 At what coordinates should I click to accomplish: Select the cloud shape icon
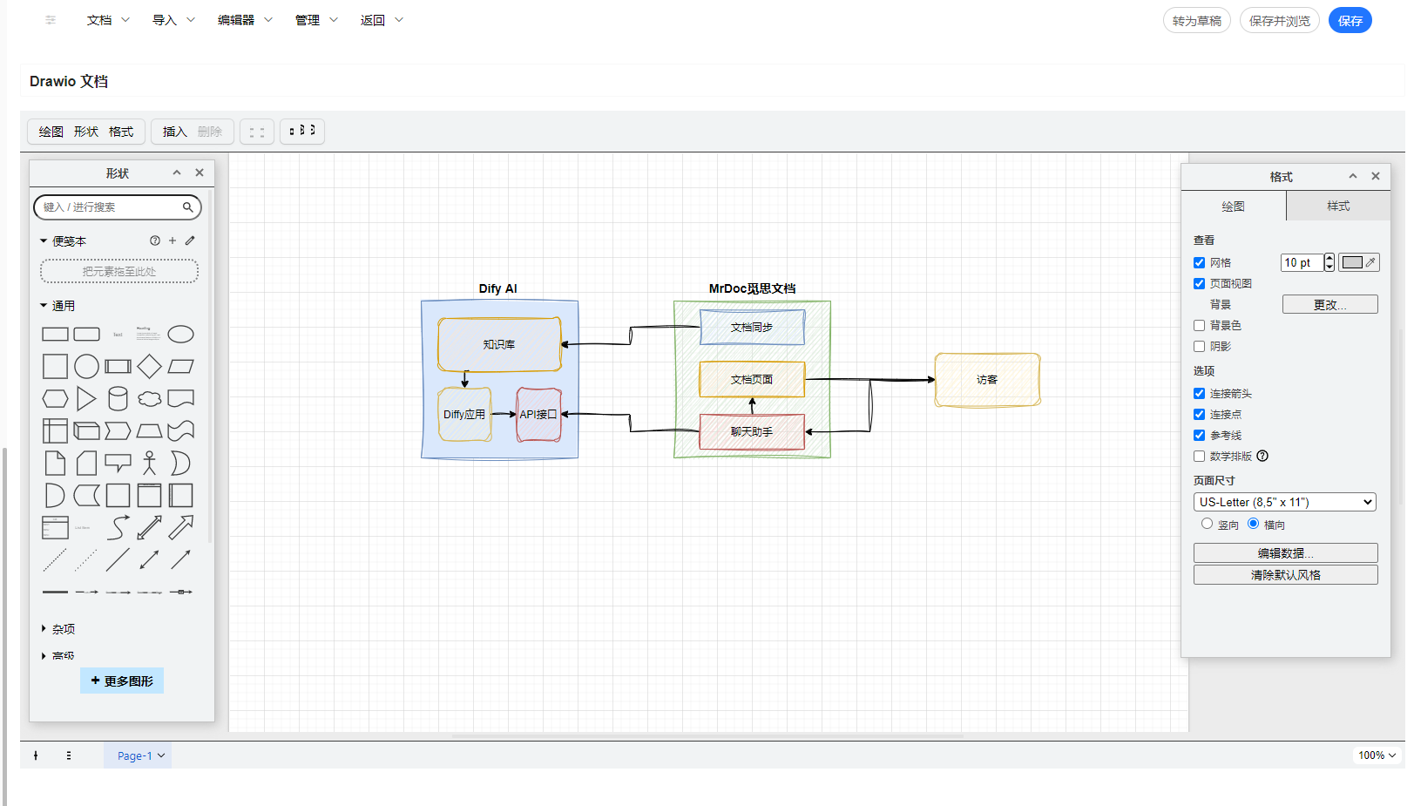pos(149,399)
